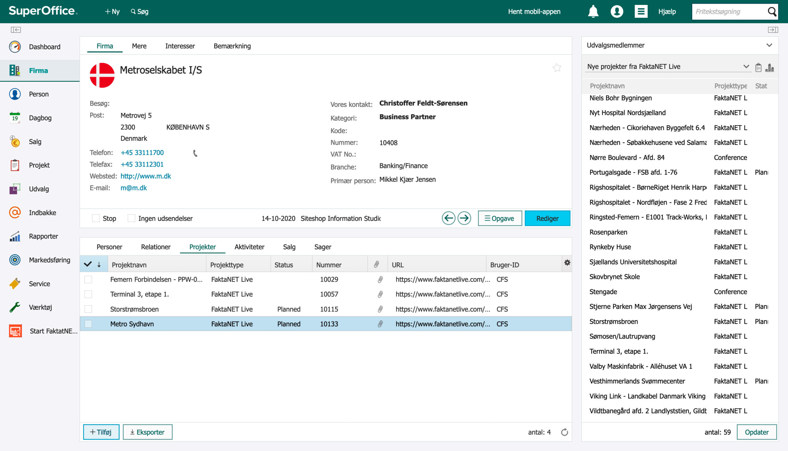Refresh the Projekter list

pos(565,432)
